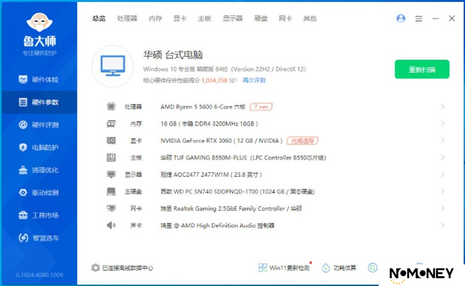Go to 硬件评测 in the sidebar
465x286 pixels.
[x=38, y=125]
